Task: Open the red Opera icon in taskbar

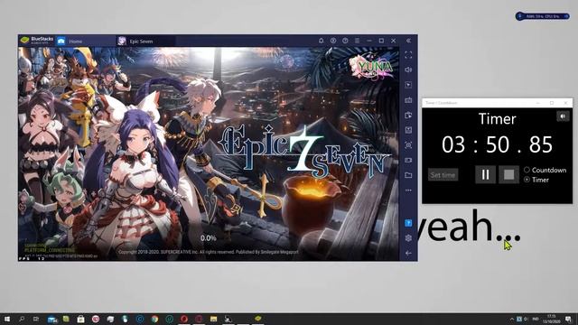Action: (x=184, y=319)
